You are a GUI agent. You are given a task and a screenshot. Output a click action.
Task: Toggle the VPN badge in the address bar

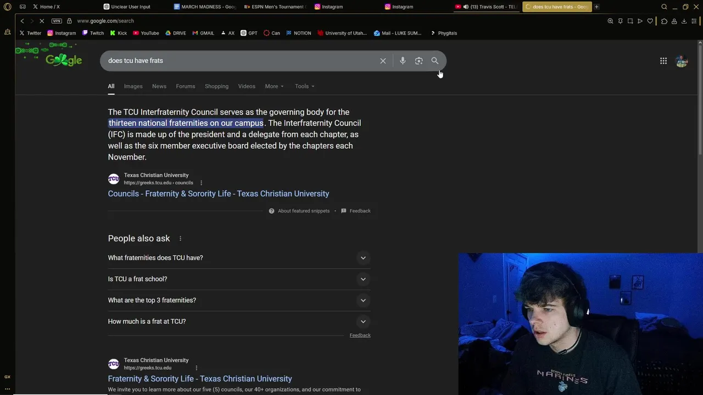tap(57, 21)
